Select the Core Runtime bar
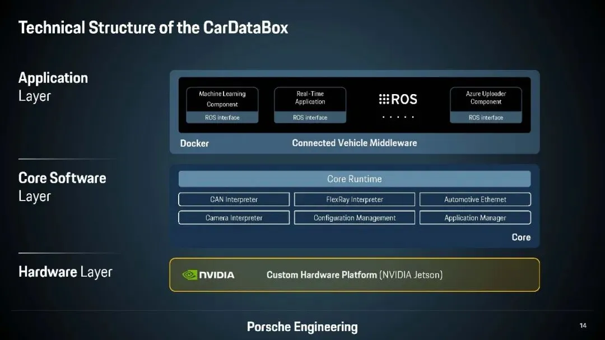This screenshot has height=340, width=605. point(354,179)
